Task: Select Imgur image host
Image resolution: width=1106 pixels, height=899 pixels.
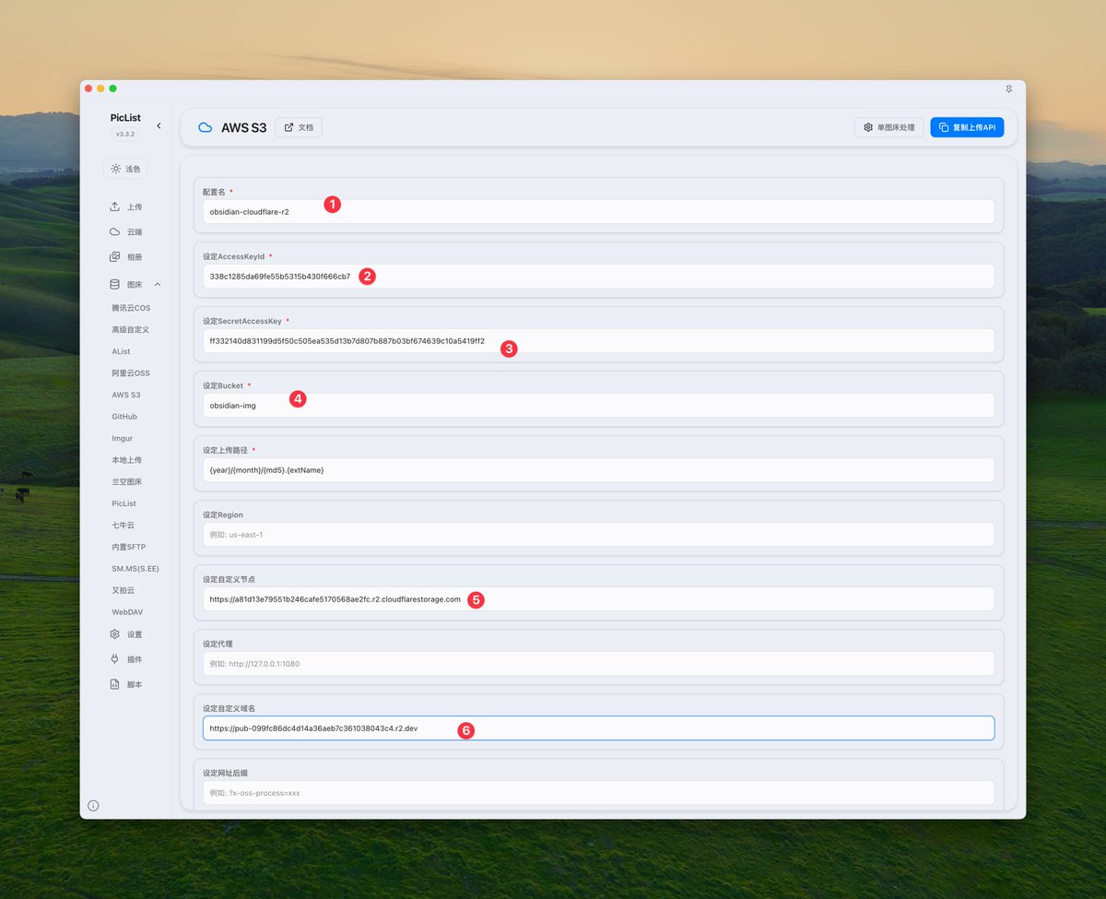Action: click(123, 439)
